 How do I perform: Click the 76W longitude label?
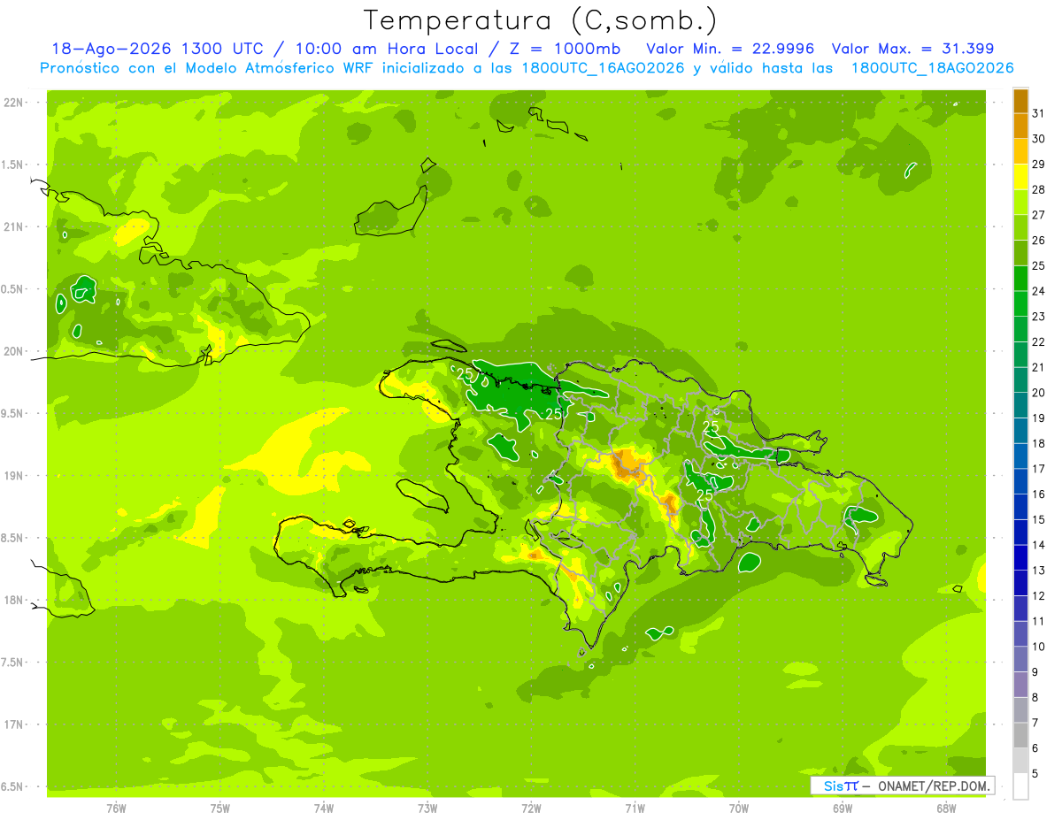point(116,808)
